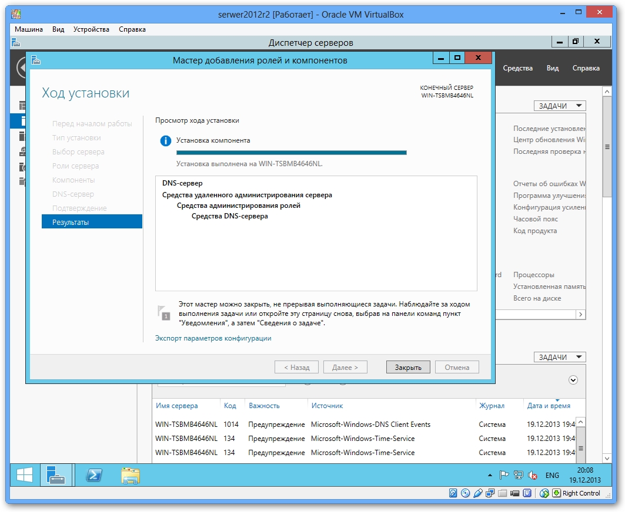Open the Средства menu in Server Manager
Screen dimensions: 625x512
pos(518,68)
